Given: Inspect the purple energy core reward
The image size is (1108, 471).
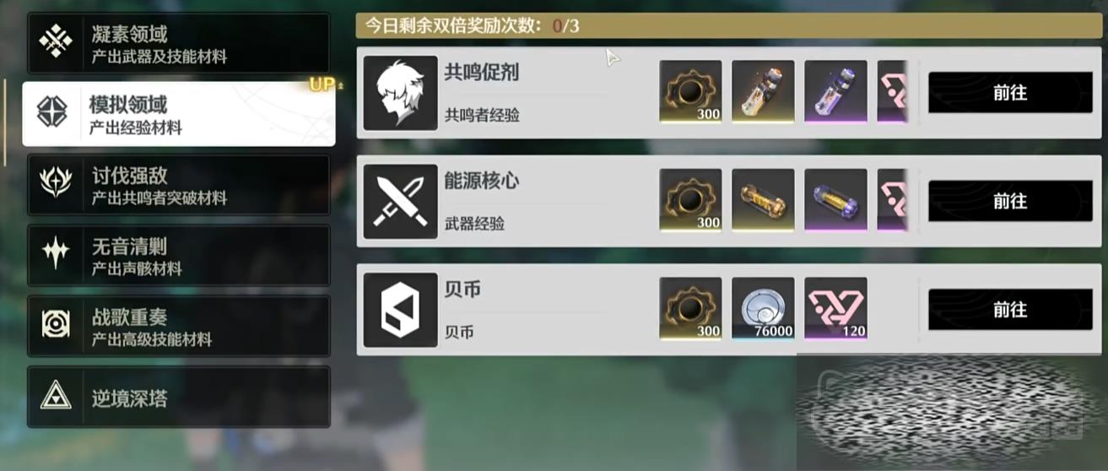Looking at the screenshot, I should tap(835, 200).
